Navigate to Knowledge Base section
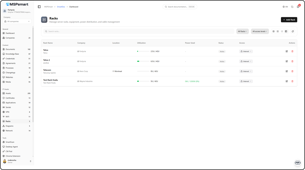Viewport: 305px width, 170px height. [x=12, y=54]
